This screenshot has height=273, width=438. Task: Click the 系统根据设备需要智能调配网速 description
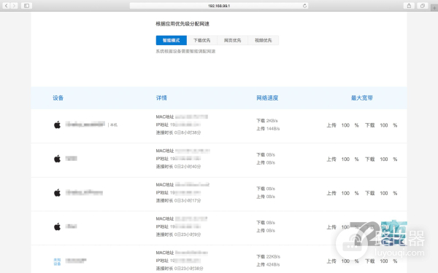[185, 51]
